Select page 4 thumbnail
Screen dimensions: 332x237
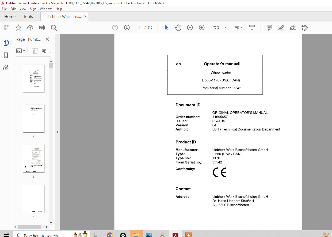pyautogui.click(x=34, y=199)
